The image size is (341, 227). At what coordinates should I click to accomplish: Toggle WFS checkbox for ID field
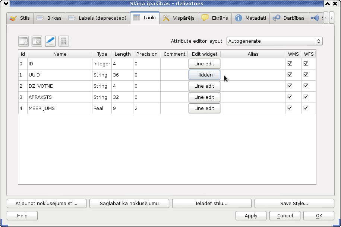point(306,64)
